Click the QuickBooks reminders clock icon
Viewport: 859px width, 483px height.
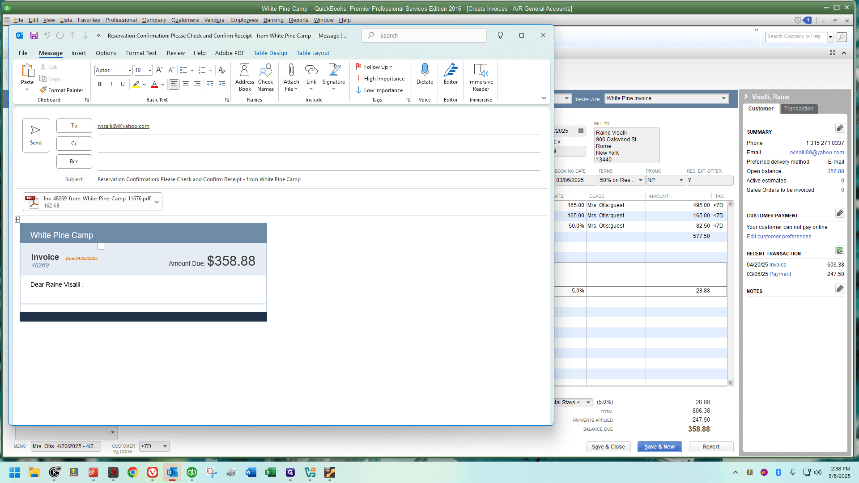click(x=798, y=20)
